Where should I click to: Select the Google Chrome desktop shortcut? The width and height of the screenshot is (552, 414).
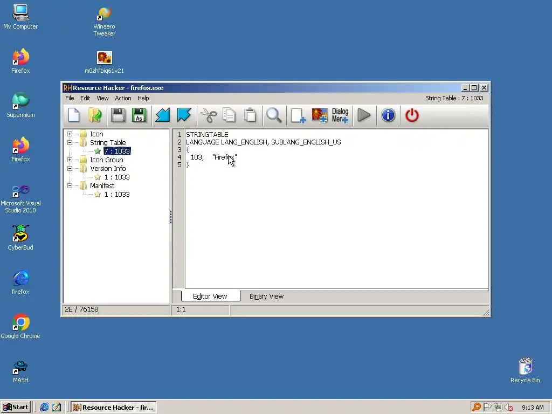pyautogui.click(x=20, y=326)
